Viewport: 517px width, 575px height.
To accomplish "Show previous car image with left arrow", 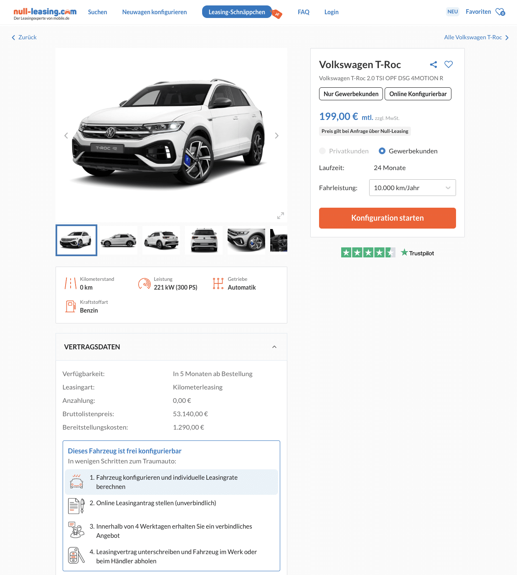I will pos(66,135).
